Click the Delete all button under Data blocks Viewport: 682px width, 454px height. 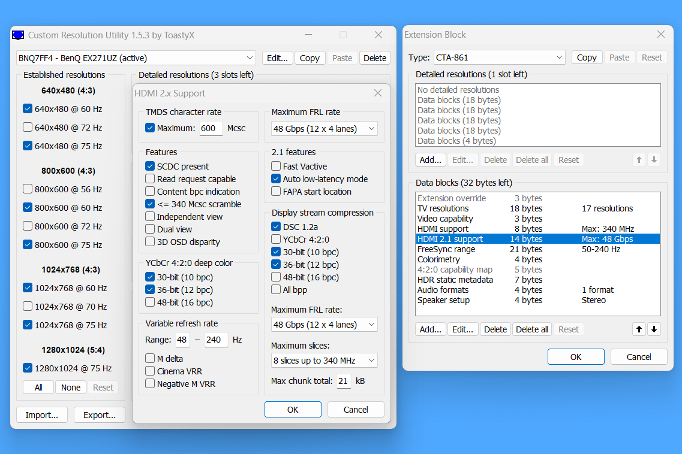[531, 329]
